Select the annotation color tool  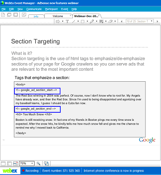click(101, 22)
